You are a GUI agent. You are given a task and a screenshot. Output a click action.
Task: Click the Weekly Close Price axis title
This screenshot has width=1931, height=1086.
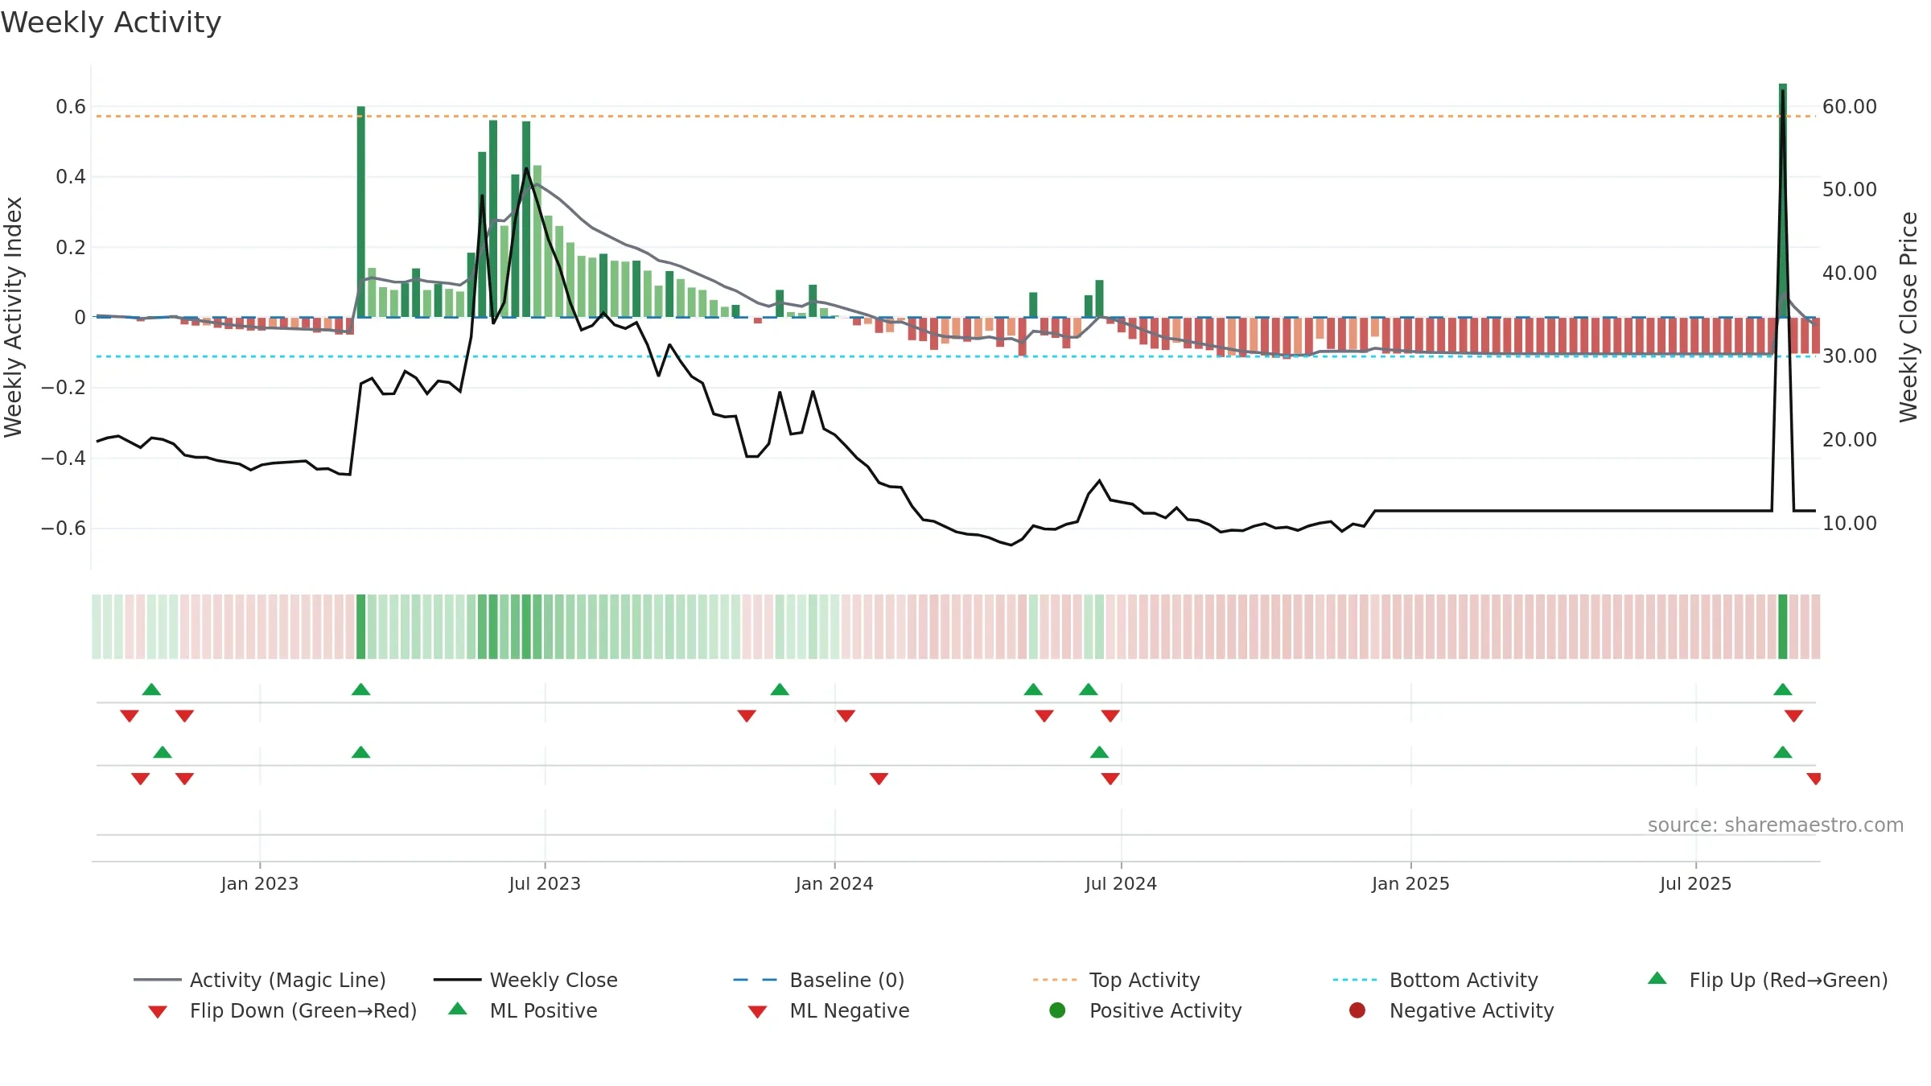pyautogui.click(x=1908, y=317)
